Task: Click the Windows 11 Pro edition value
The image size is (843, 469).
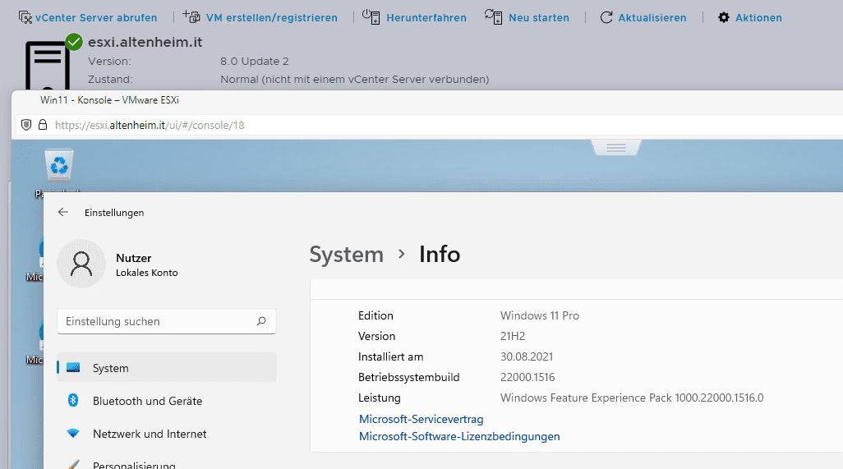Action: [x=540, y=316]
